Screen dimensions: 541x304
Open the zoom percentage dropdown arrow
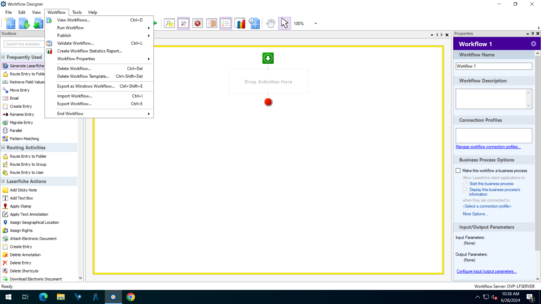coord(316,24)
